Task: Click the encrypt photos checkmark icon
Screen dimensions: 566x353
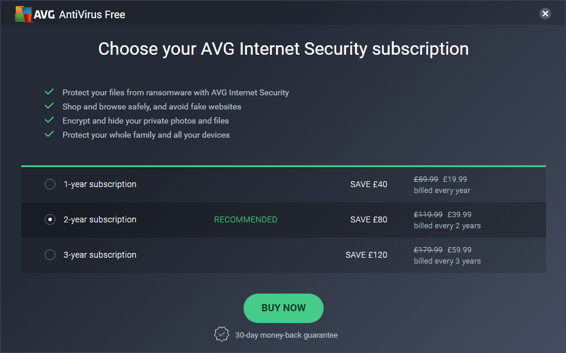Action: pyautogui.click(x=50, y=120)
